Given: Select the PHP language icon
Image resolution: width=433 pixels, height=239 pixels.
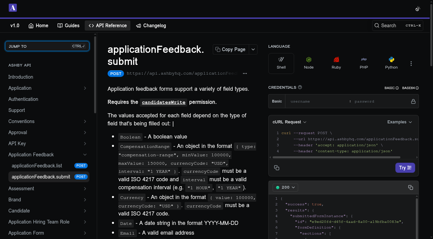Looking at the screenshot, I should [364, 63].
